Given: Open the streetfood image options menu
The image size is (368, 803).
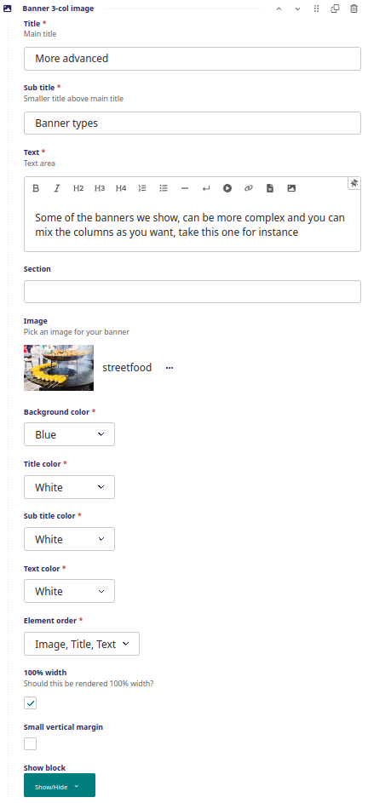Looking at the screenshot, I should coord(170,368).
